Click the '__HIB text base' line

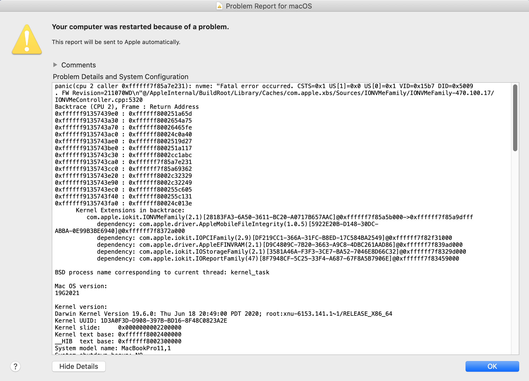(118, 341)
